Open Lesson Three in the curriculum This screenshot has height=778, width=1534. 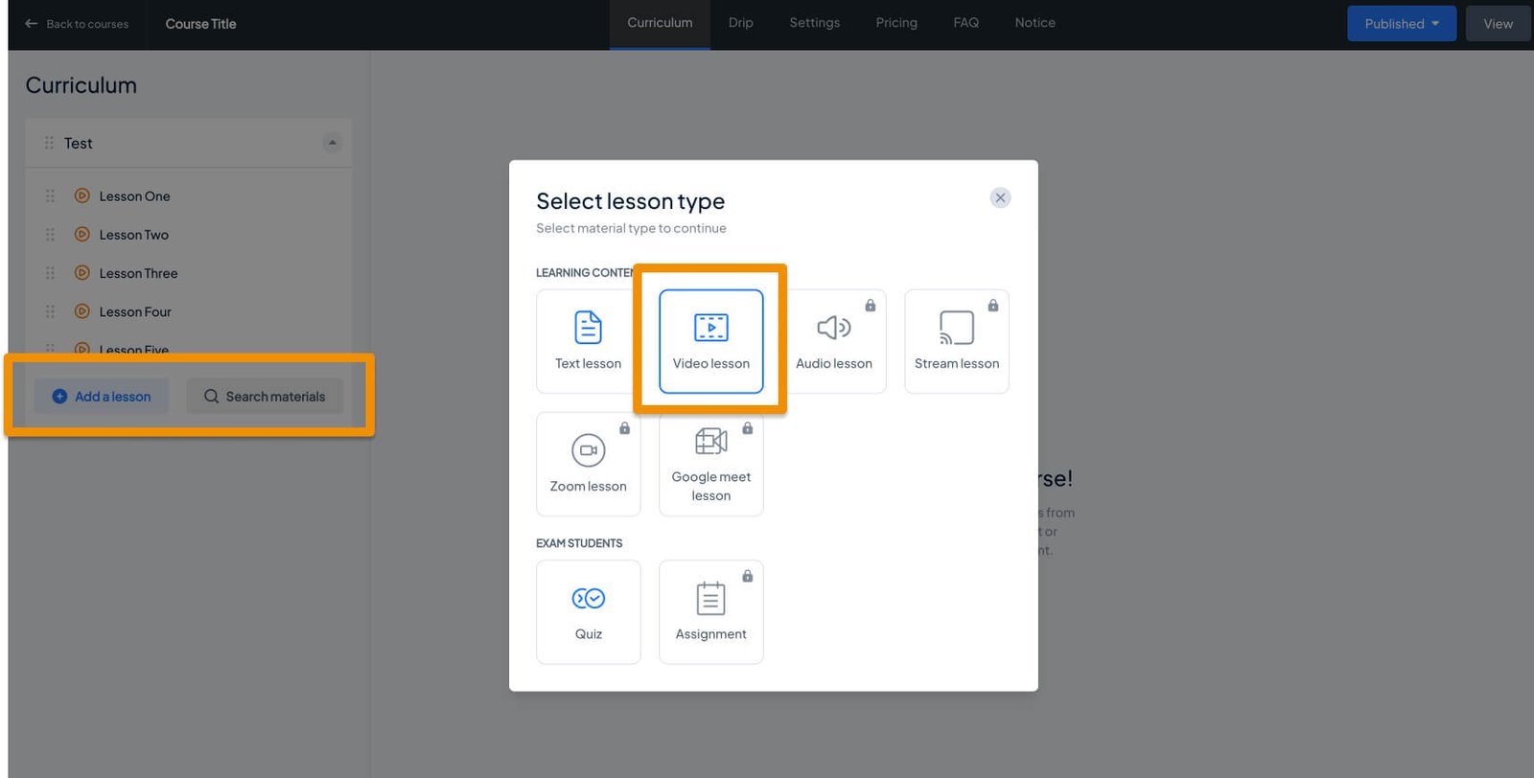click(x=138, y=273)
